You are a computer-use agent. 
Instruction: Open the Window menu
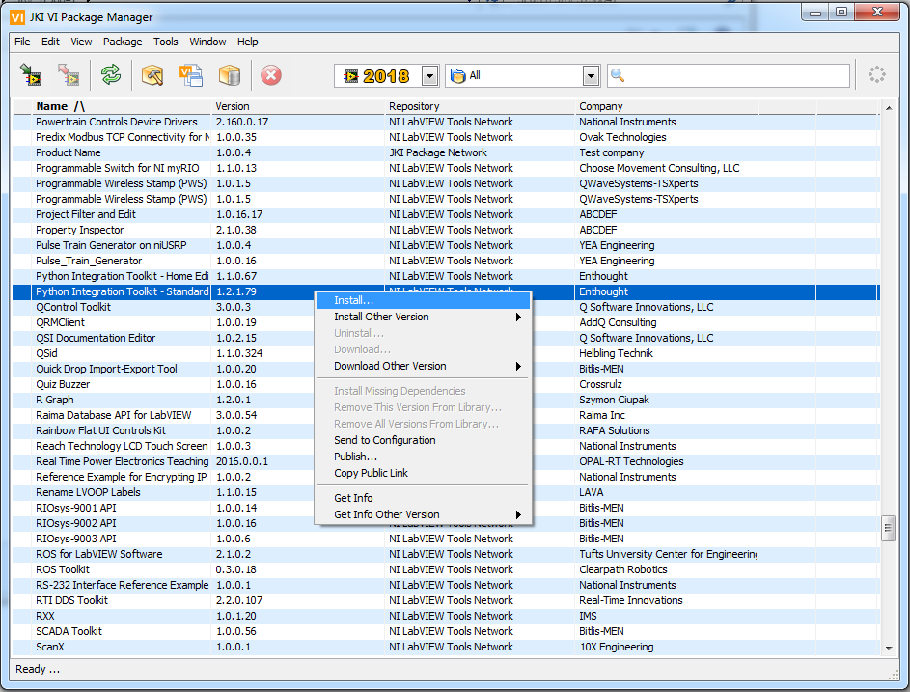(207, 42)
